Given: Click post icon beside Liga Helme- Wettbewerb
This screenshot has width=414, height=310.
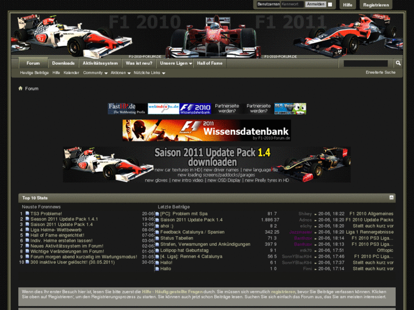Looking at the screenshot, I should click(27, 230).
